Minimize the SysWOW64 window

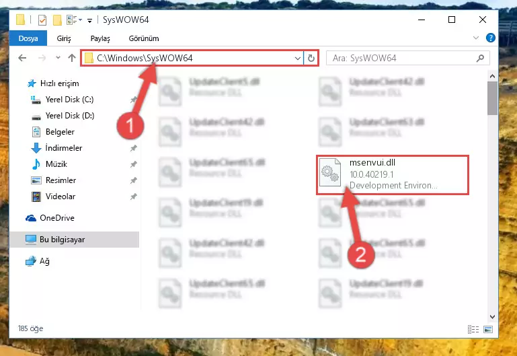[x=421, y=20]
